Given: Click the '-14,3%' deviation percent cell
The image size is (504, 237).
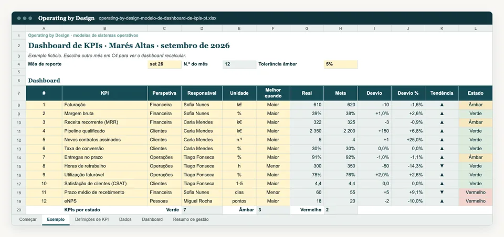Looking at the screenshot, I should point(408,166).
